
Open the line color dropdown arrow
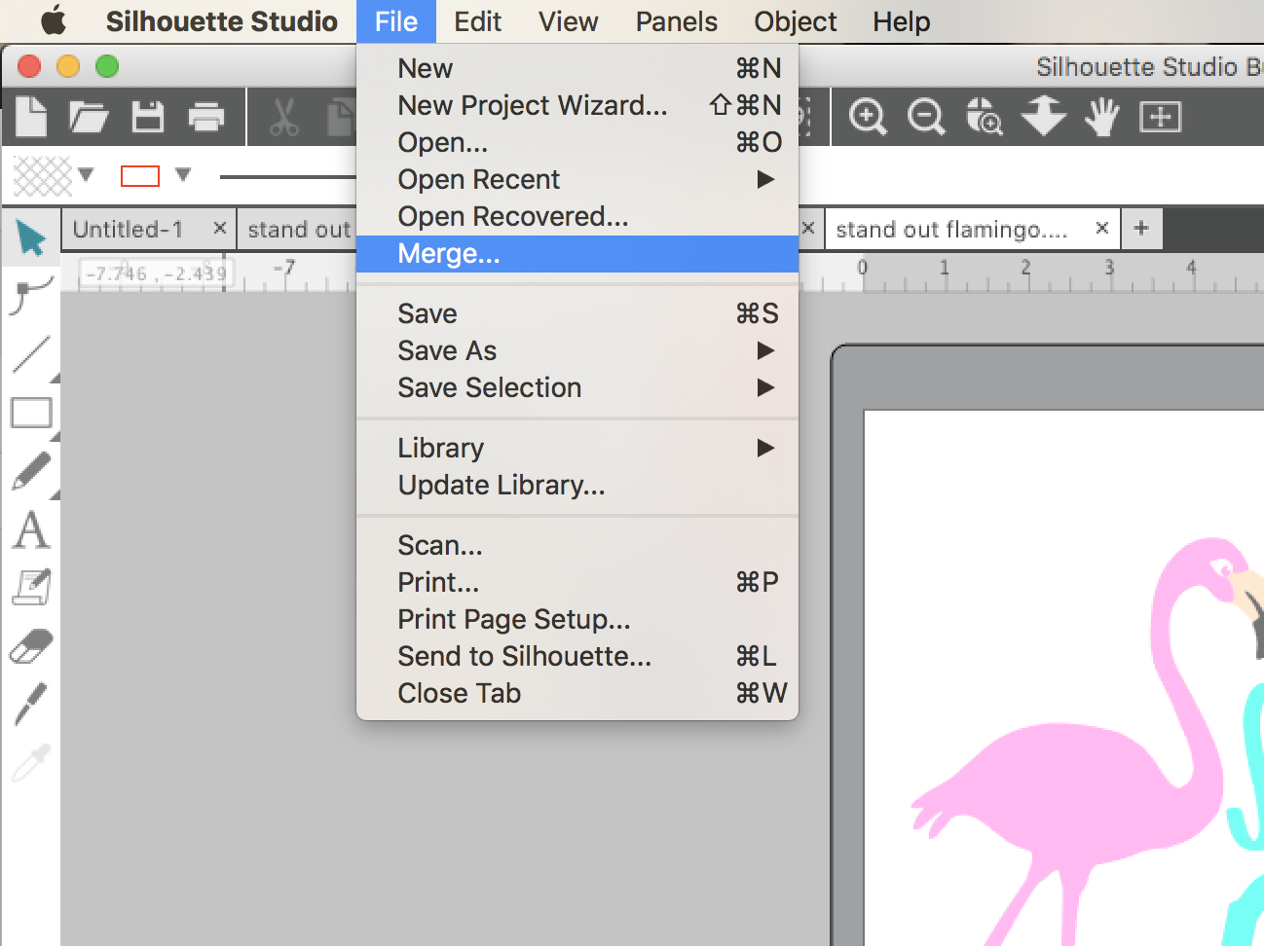tap(183, 175)
